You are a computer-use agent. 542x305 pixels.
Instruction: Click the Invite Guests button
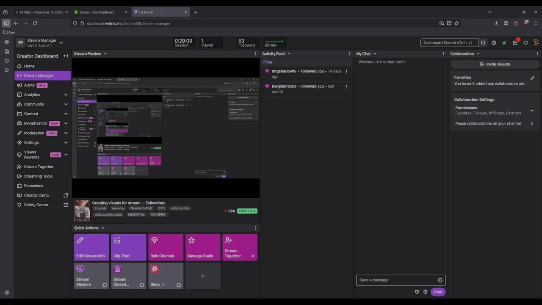point(495,64)
